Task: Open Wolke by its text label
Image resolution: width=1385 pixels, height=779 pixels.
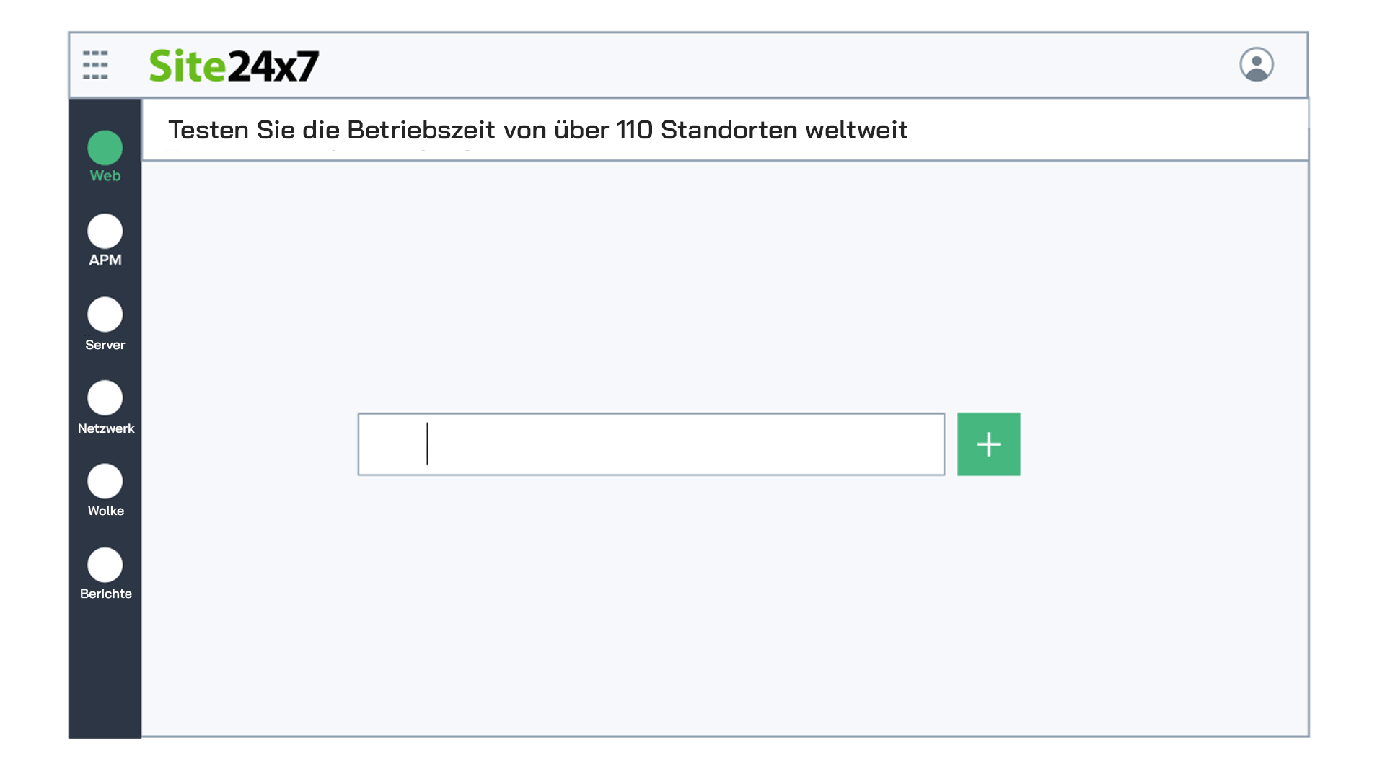Action: coord(106,511)
